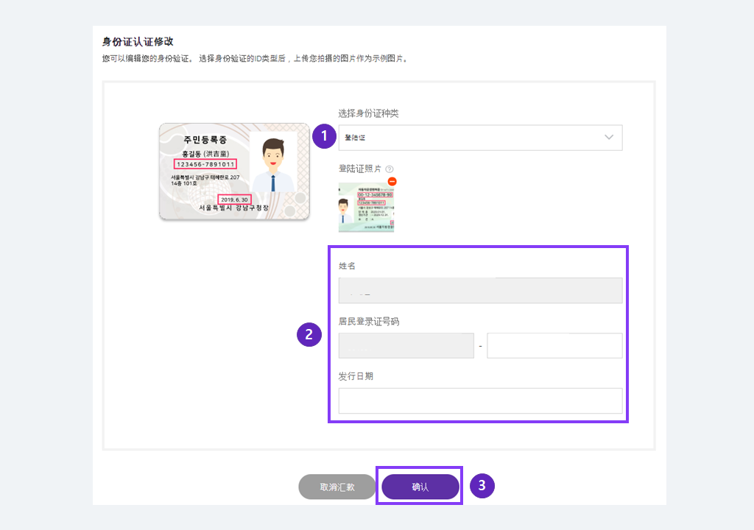Open the ID type dropdown
Viewport: 754px width, 530px height.
(x=480, y=138)
